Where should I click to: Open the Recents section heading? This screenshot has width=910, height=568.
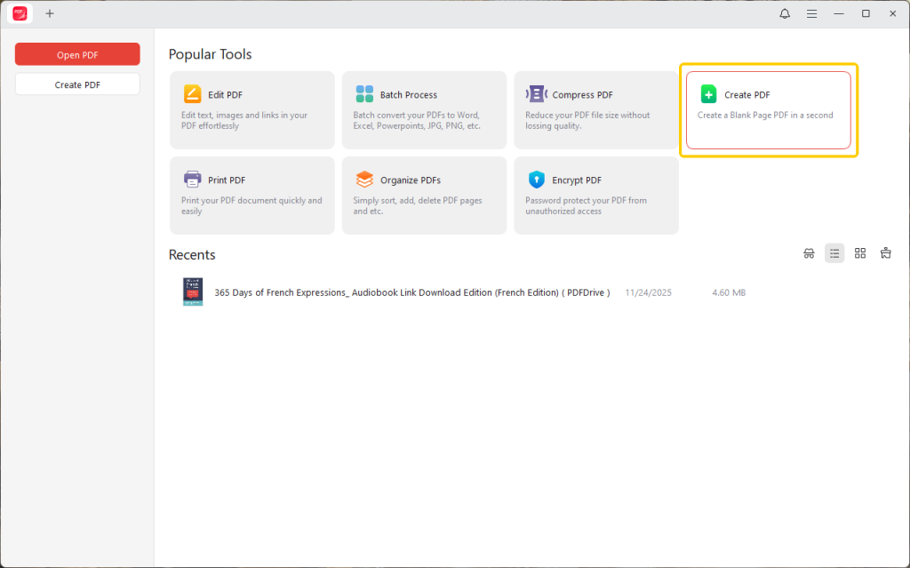(192, 255)
